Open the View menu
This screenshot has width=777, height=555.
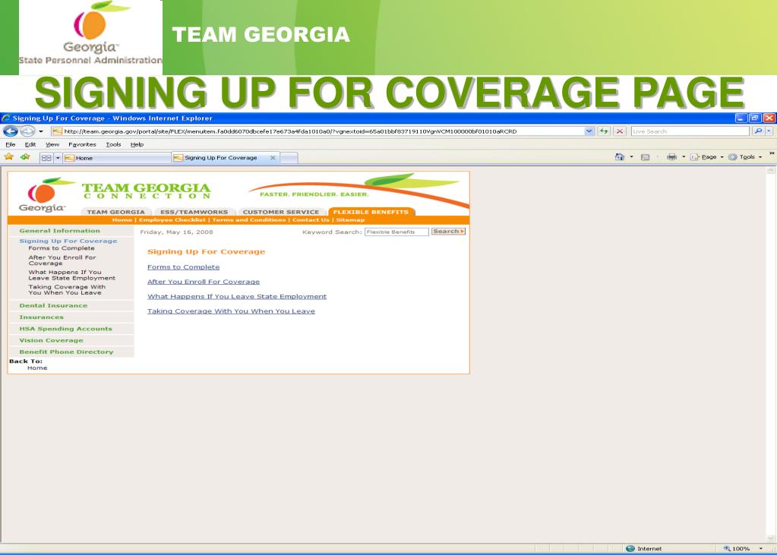point(52,145)
